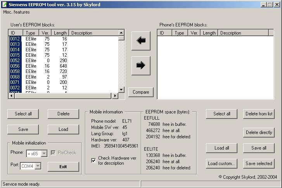Select block row 0071
This screenshot has height=188, width=282.
[64, 82]
